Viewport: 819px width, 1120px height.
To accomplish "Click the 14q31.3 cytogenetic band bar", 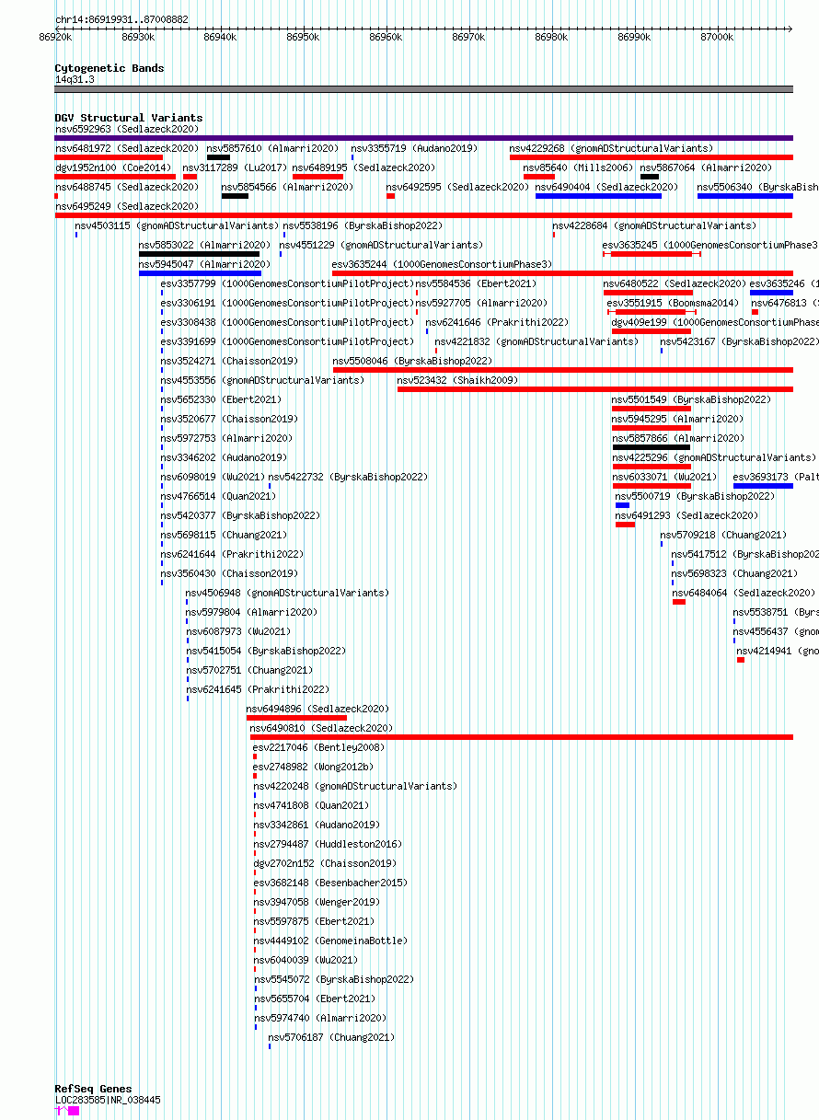I will pos(423,89).
